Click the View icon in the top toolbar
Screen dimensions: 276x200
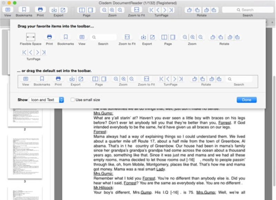[x=8, y=9]
